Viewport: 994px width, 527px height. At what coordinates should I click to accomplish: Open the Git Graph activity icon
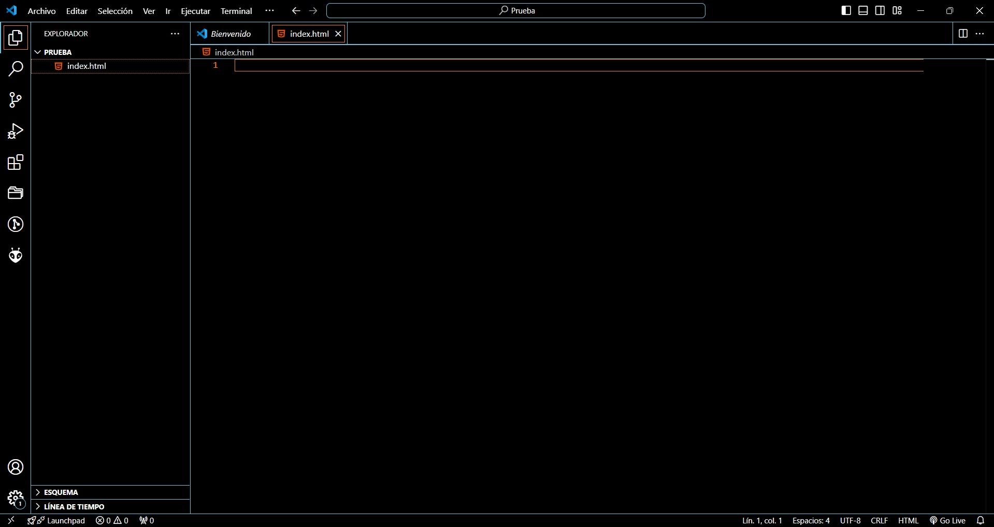coord(16,224)
